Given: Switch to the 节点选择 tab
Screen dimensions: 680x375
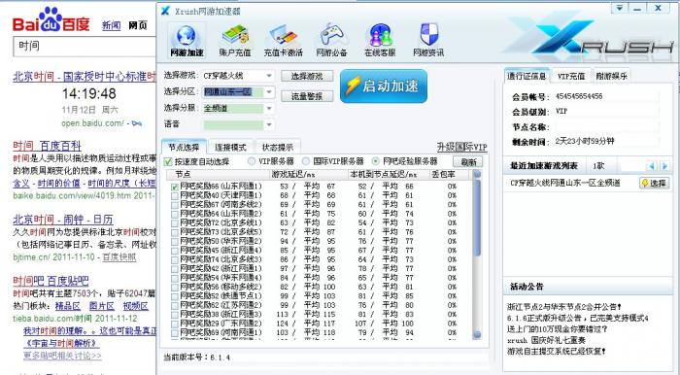Looking at the screenshot, I should tap(184, 147).
